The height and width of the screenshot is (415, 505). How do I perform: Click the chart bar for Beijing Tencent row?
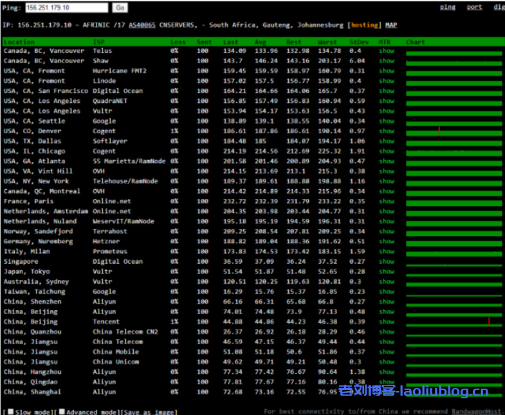454,322
